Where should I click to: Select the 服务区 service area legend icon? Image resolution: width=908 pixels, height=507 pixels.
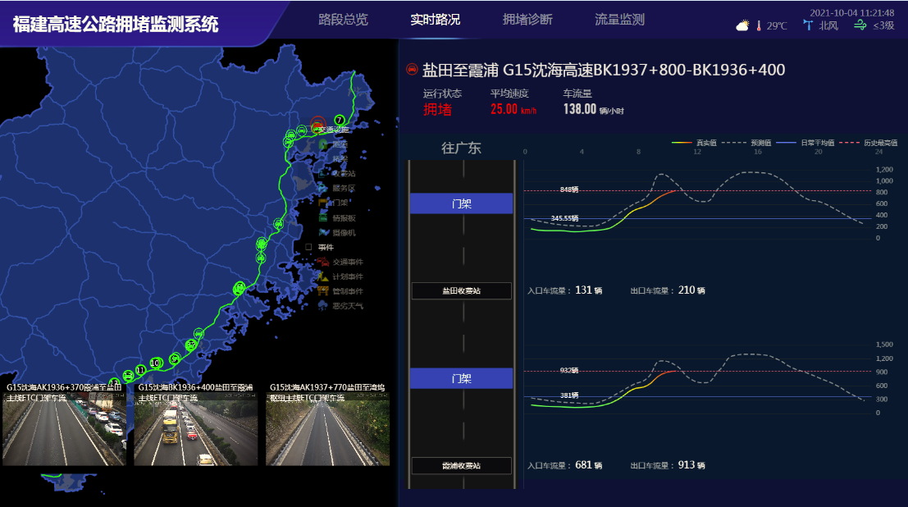click(x=323, y=188)
